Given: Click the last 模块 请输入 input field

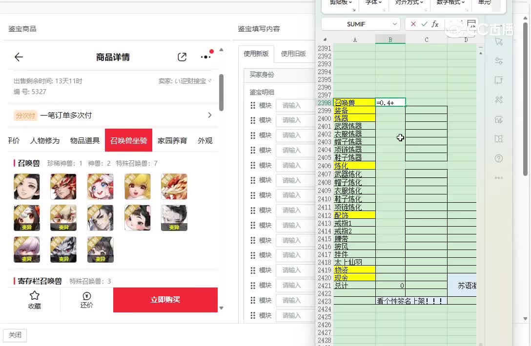Looking at the screenshot, I should point(295,315).
